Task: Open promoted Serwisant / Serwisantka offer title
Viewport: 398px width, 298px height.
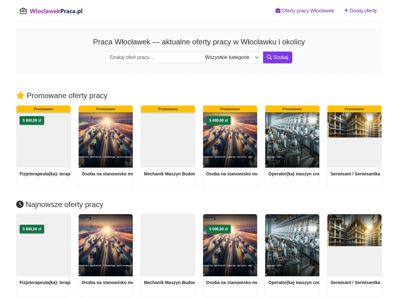Action: (x=355, y=174)
